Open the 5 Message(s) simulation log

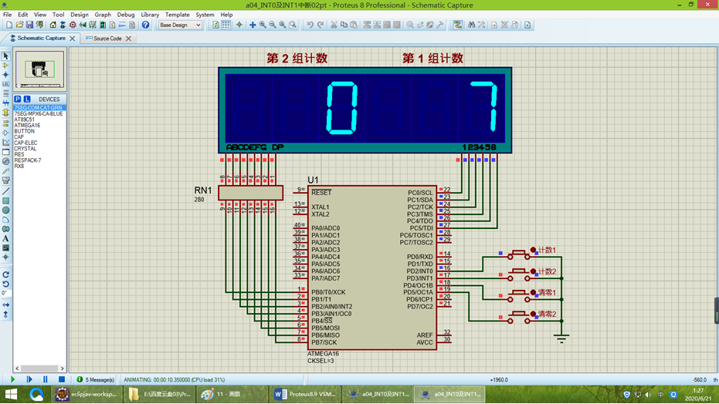point(96,380)
